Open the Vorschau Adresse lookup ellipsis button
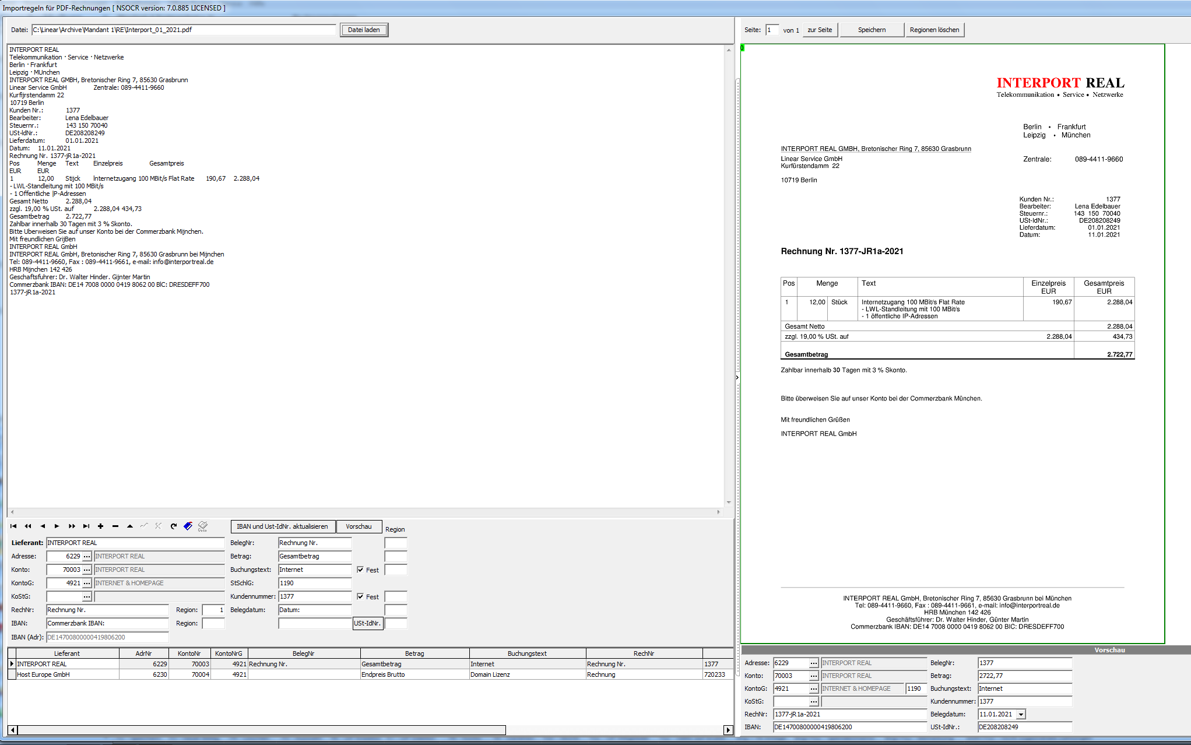 [814, 663]
